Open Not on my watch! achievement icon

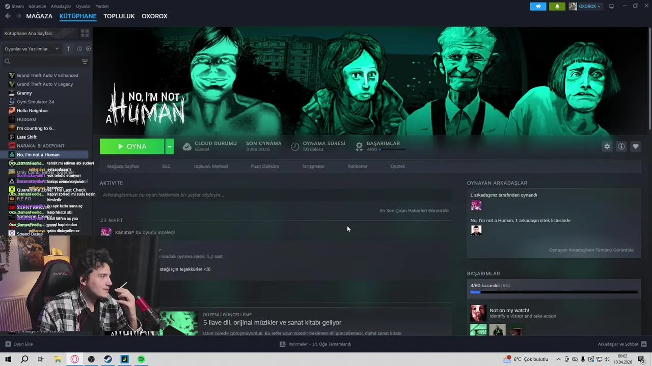click(x=478, y=313)
